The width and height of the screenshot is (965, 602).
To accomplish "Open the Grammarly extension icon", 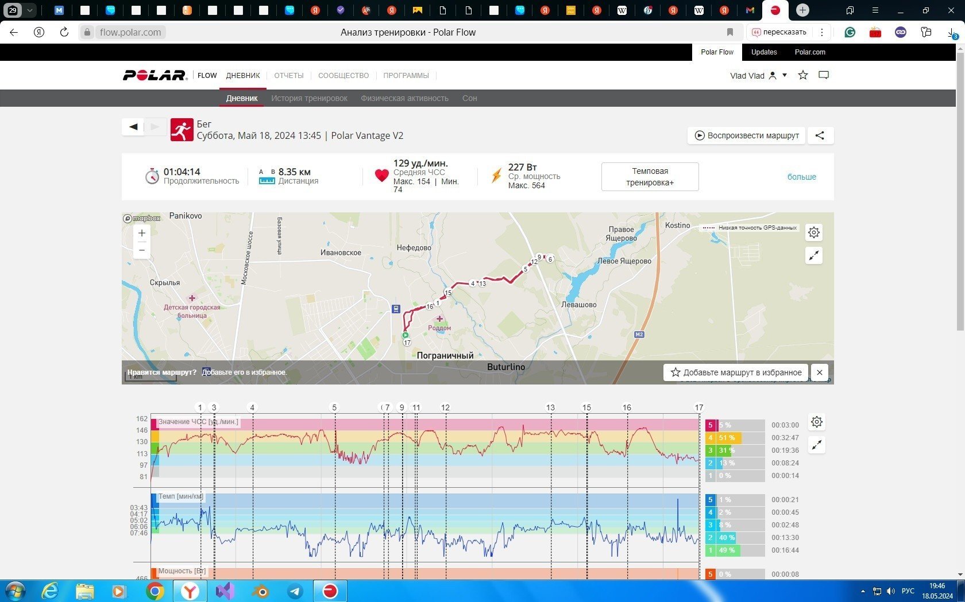I will 850,32.
